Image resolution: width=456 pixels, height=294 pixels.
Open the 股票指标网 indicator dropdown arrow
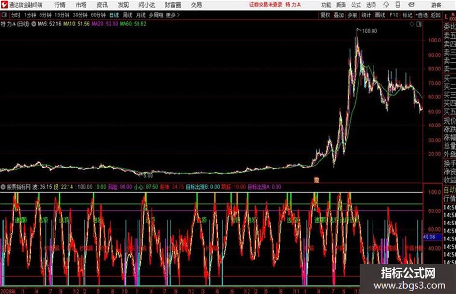(x=3, y=187)
